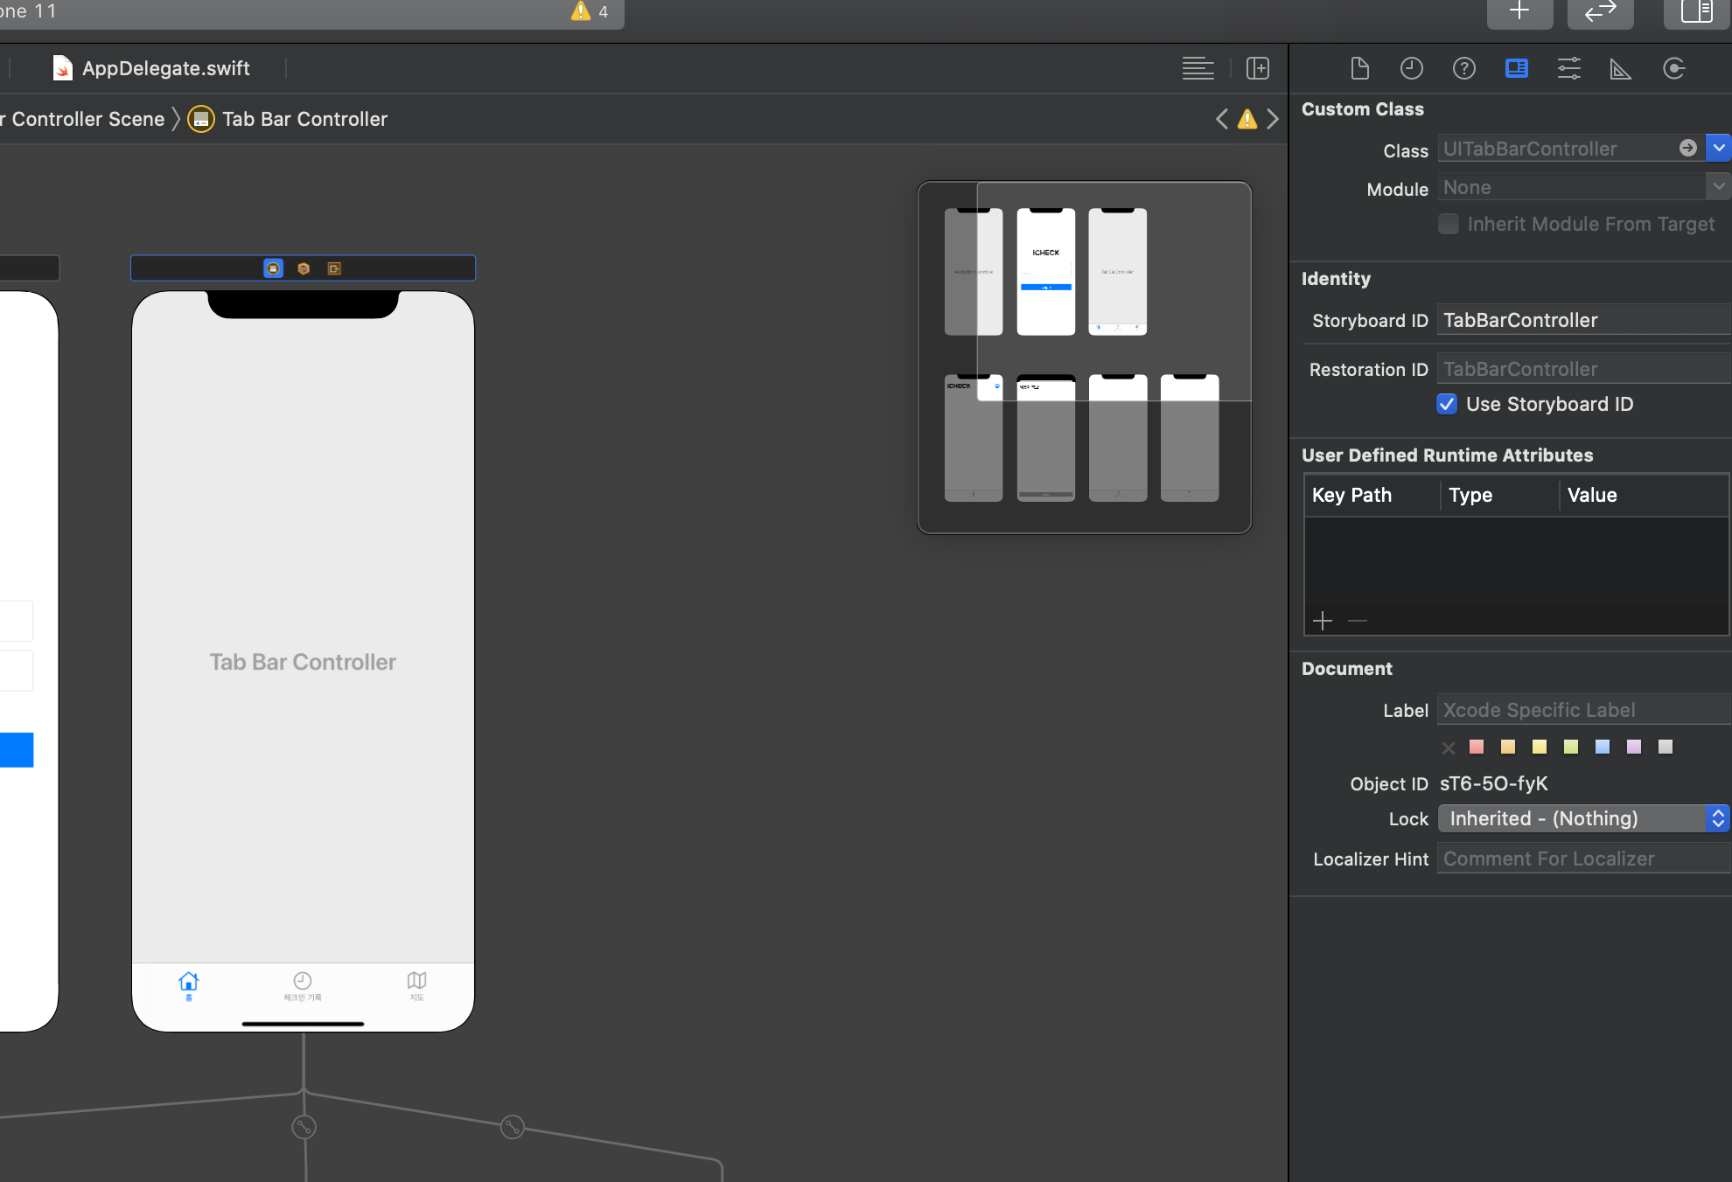The width and height of the screenshot is (1732, 1182).
Task: Click the Class jump arrow button
Action: [x=1687, y=149]
